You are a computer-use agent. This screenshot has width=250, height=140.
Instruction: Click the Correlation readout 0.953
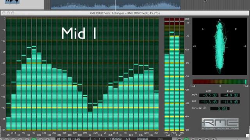220,108
